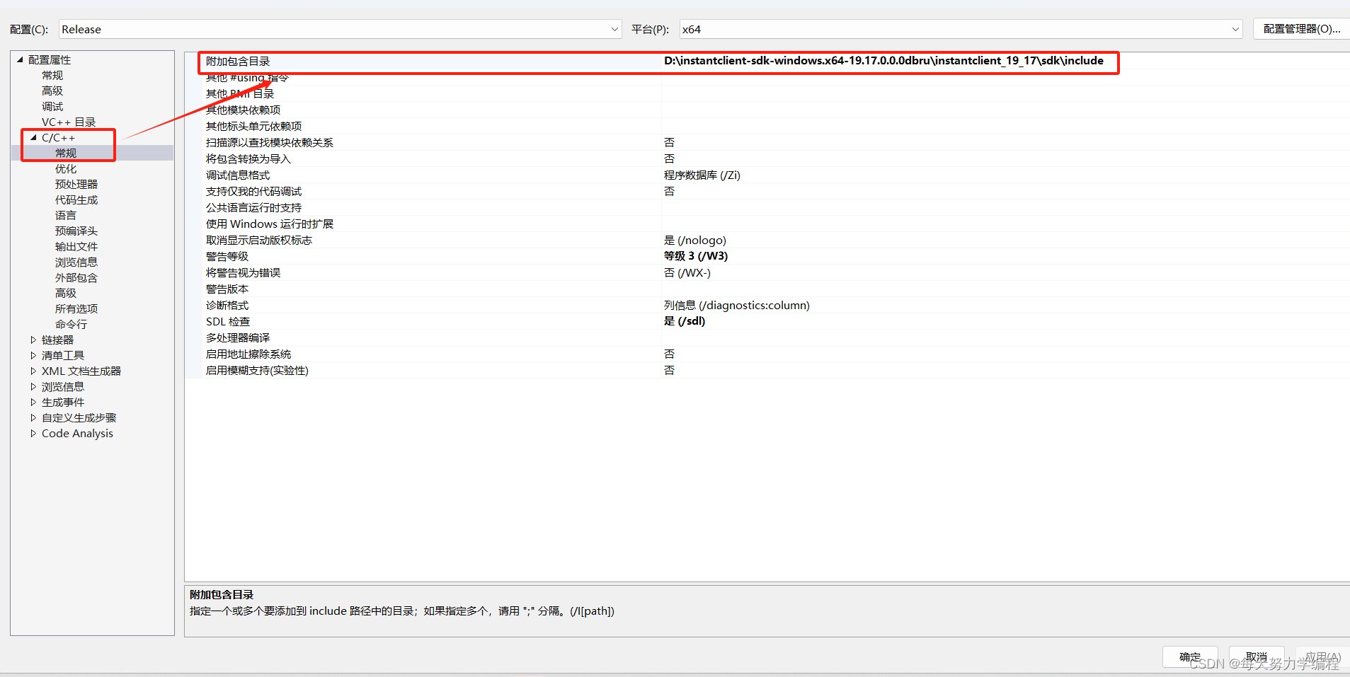This screenshot has width=1350, height=677.
Task: Select 优化 under C/C++
Action: point(66,168)
